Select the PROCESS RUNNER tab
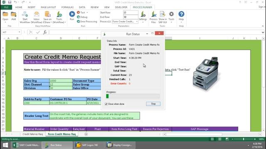This screenshot has height=149, width=266. 142,7
